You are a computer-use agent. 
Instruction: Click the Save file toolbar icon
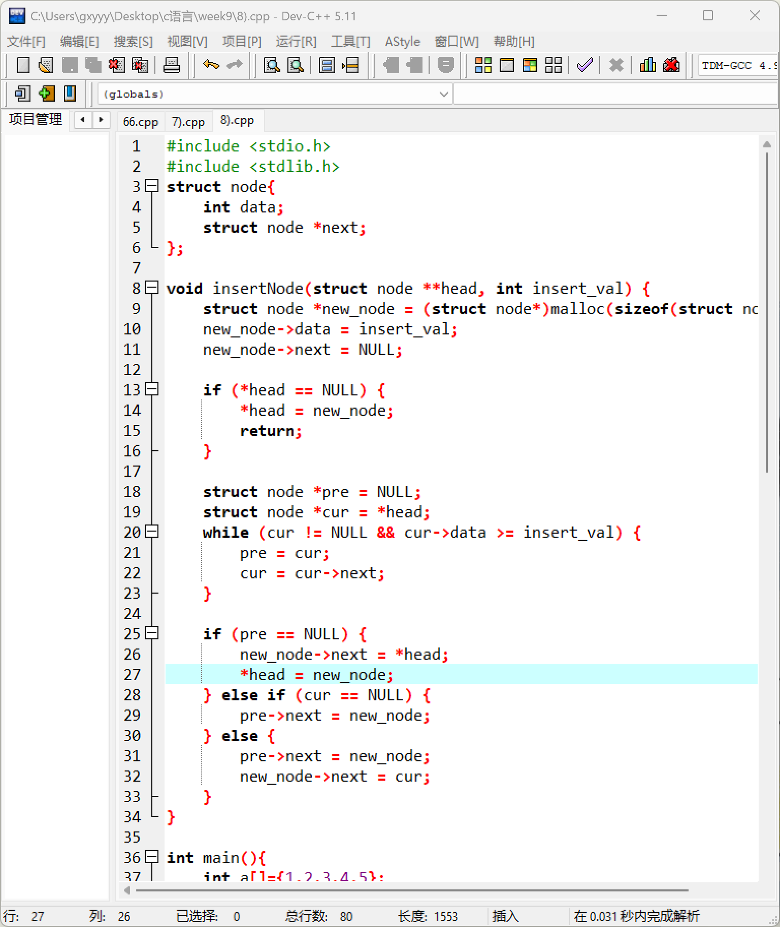click(70, 65)
